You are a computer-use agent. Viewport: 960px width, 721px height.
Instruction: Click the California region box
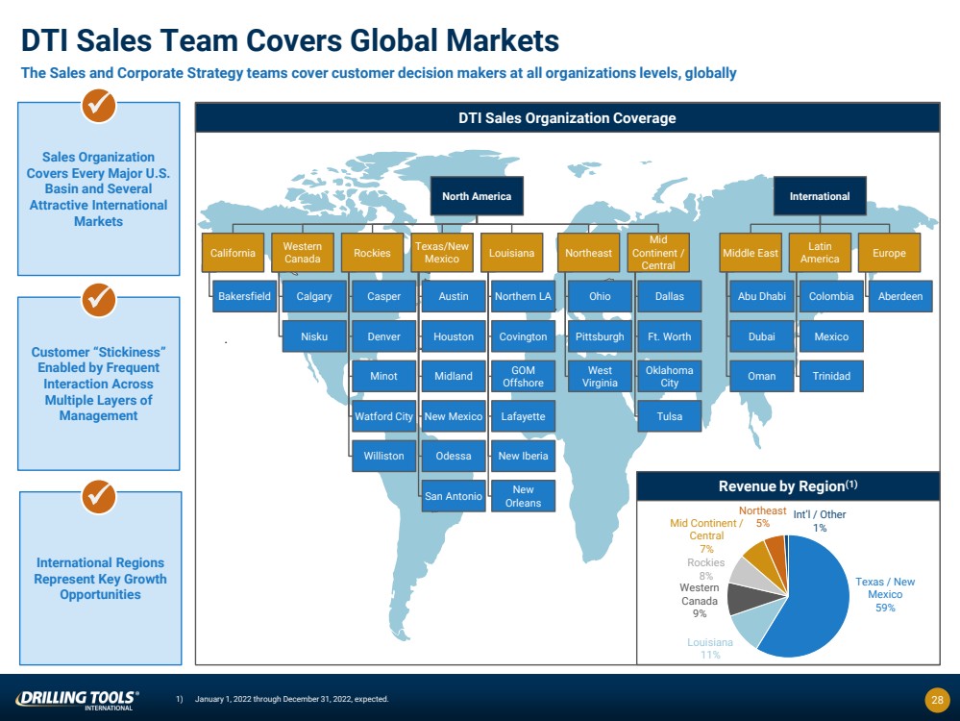(233, 253)
